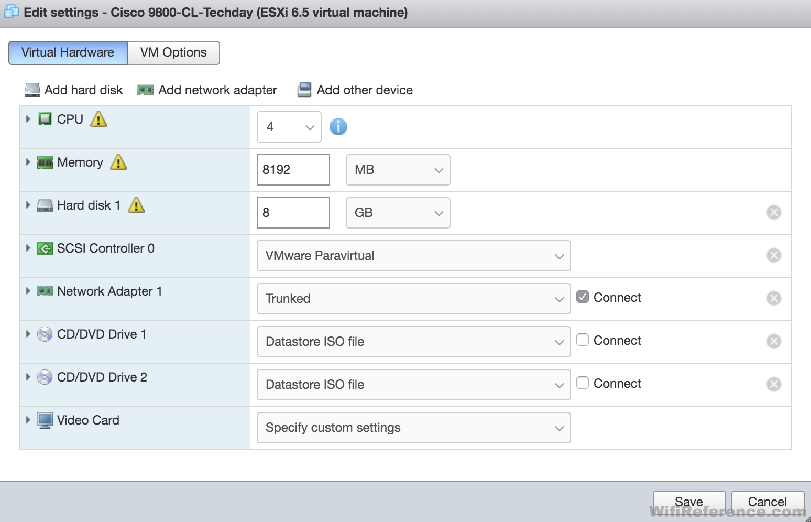This screenshot has height=522, width=811.
Task: Remove CD/DVD Drive 2 device
Action: [x=774, y=384]
